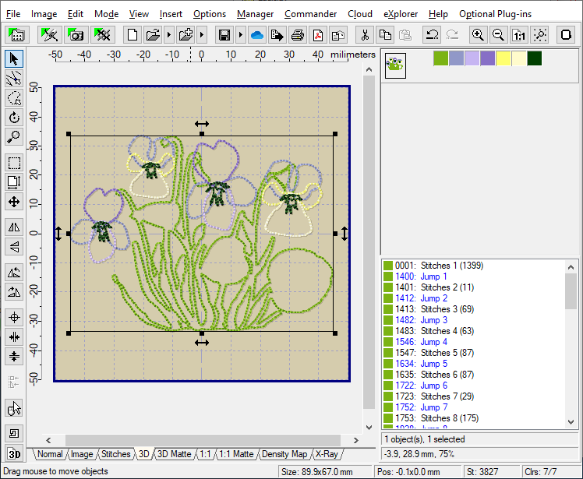
Task: Switch to the X-Ray tab
Action: click(327, 454)
